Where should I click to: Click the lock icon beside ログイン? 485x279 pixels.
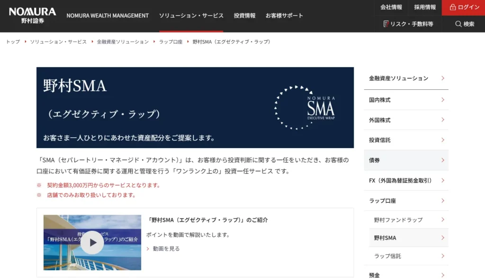[x=452, y=7]
